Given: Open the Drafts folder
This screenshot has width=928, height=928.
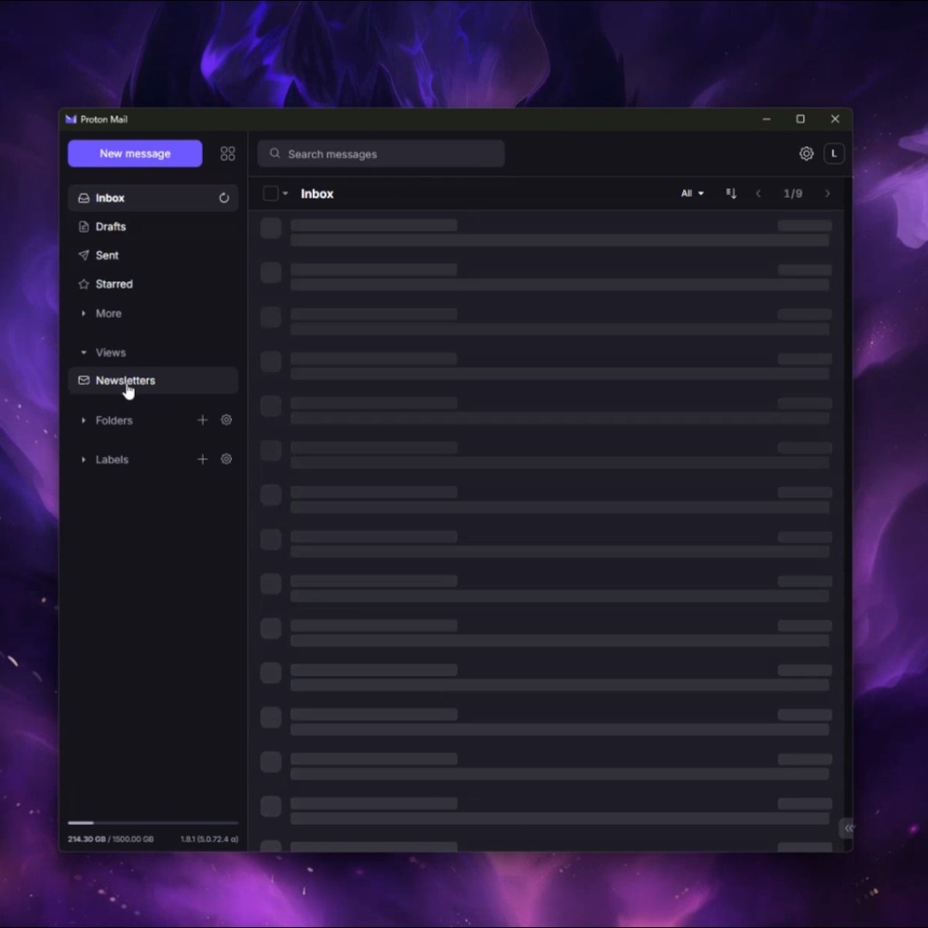Looking at the screenshot, I should pos(153,227).
